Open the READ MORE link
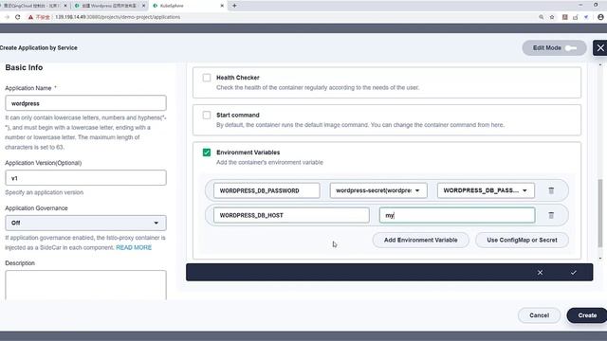This screenshot has width=607, height=341. click(134, 247)
